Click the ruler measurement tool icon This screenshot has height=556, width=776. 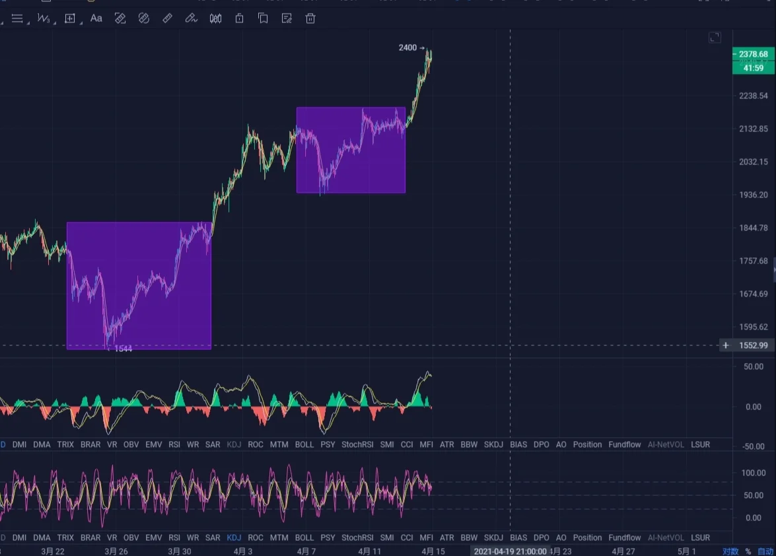coord(168,18)
